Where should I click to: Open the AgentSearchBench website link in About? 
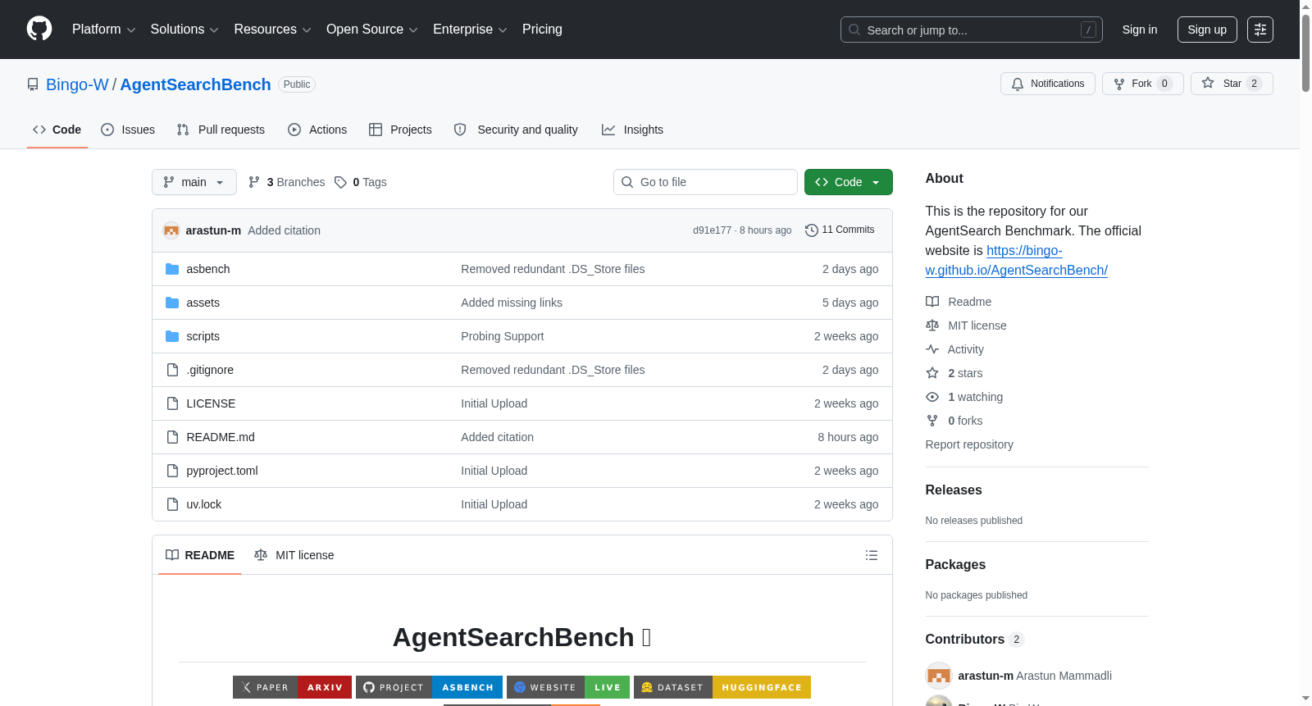[1016, 261]
